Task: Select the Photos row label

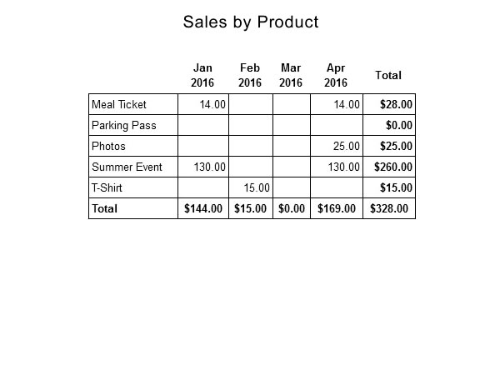Action: pos(108,146)
